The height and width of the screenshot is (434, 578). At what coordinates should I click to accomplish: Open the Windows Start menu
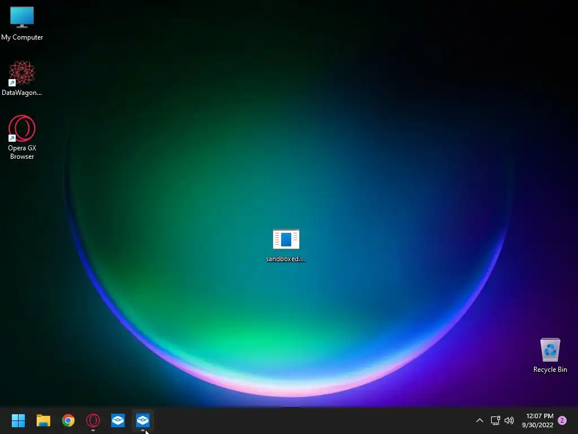coord(18,420)
